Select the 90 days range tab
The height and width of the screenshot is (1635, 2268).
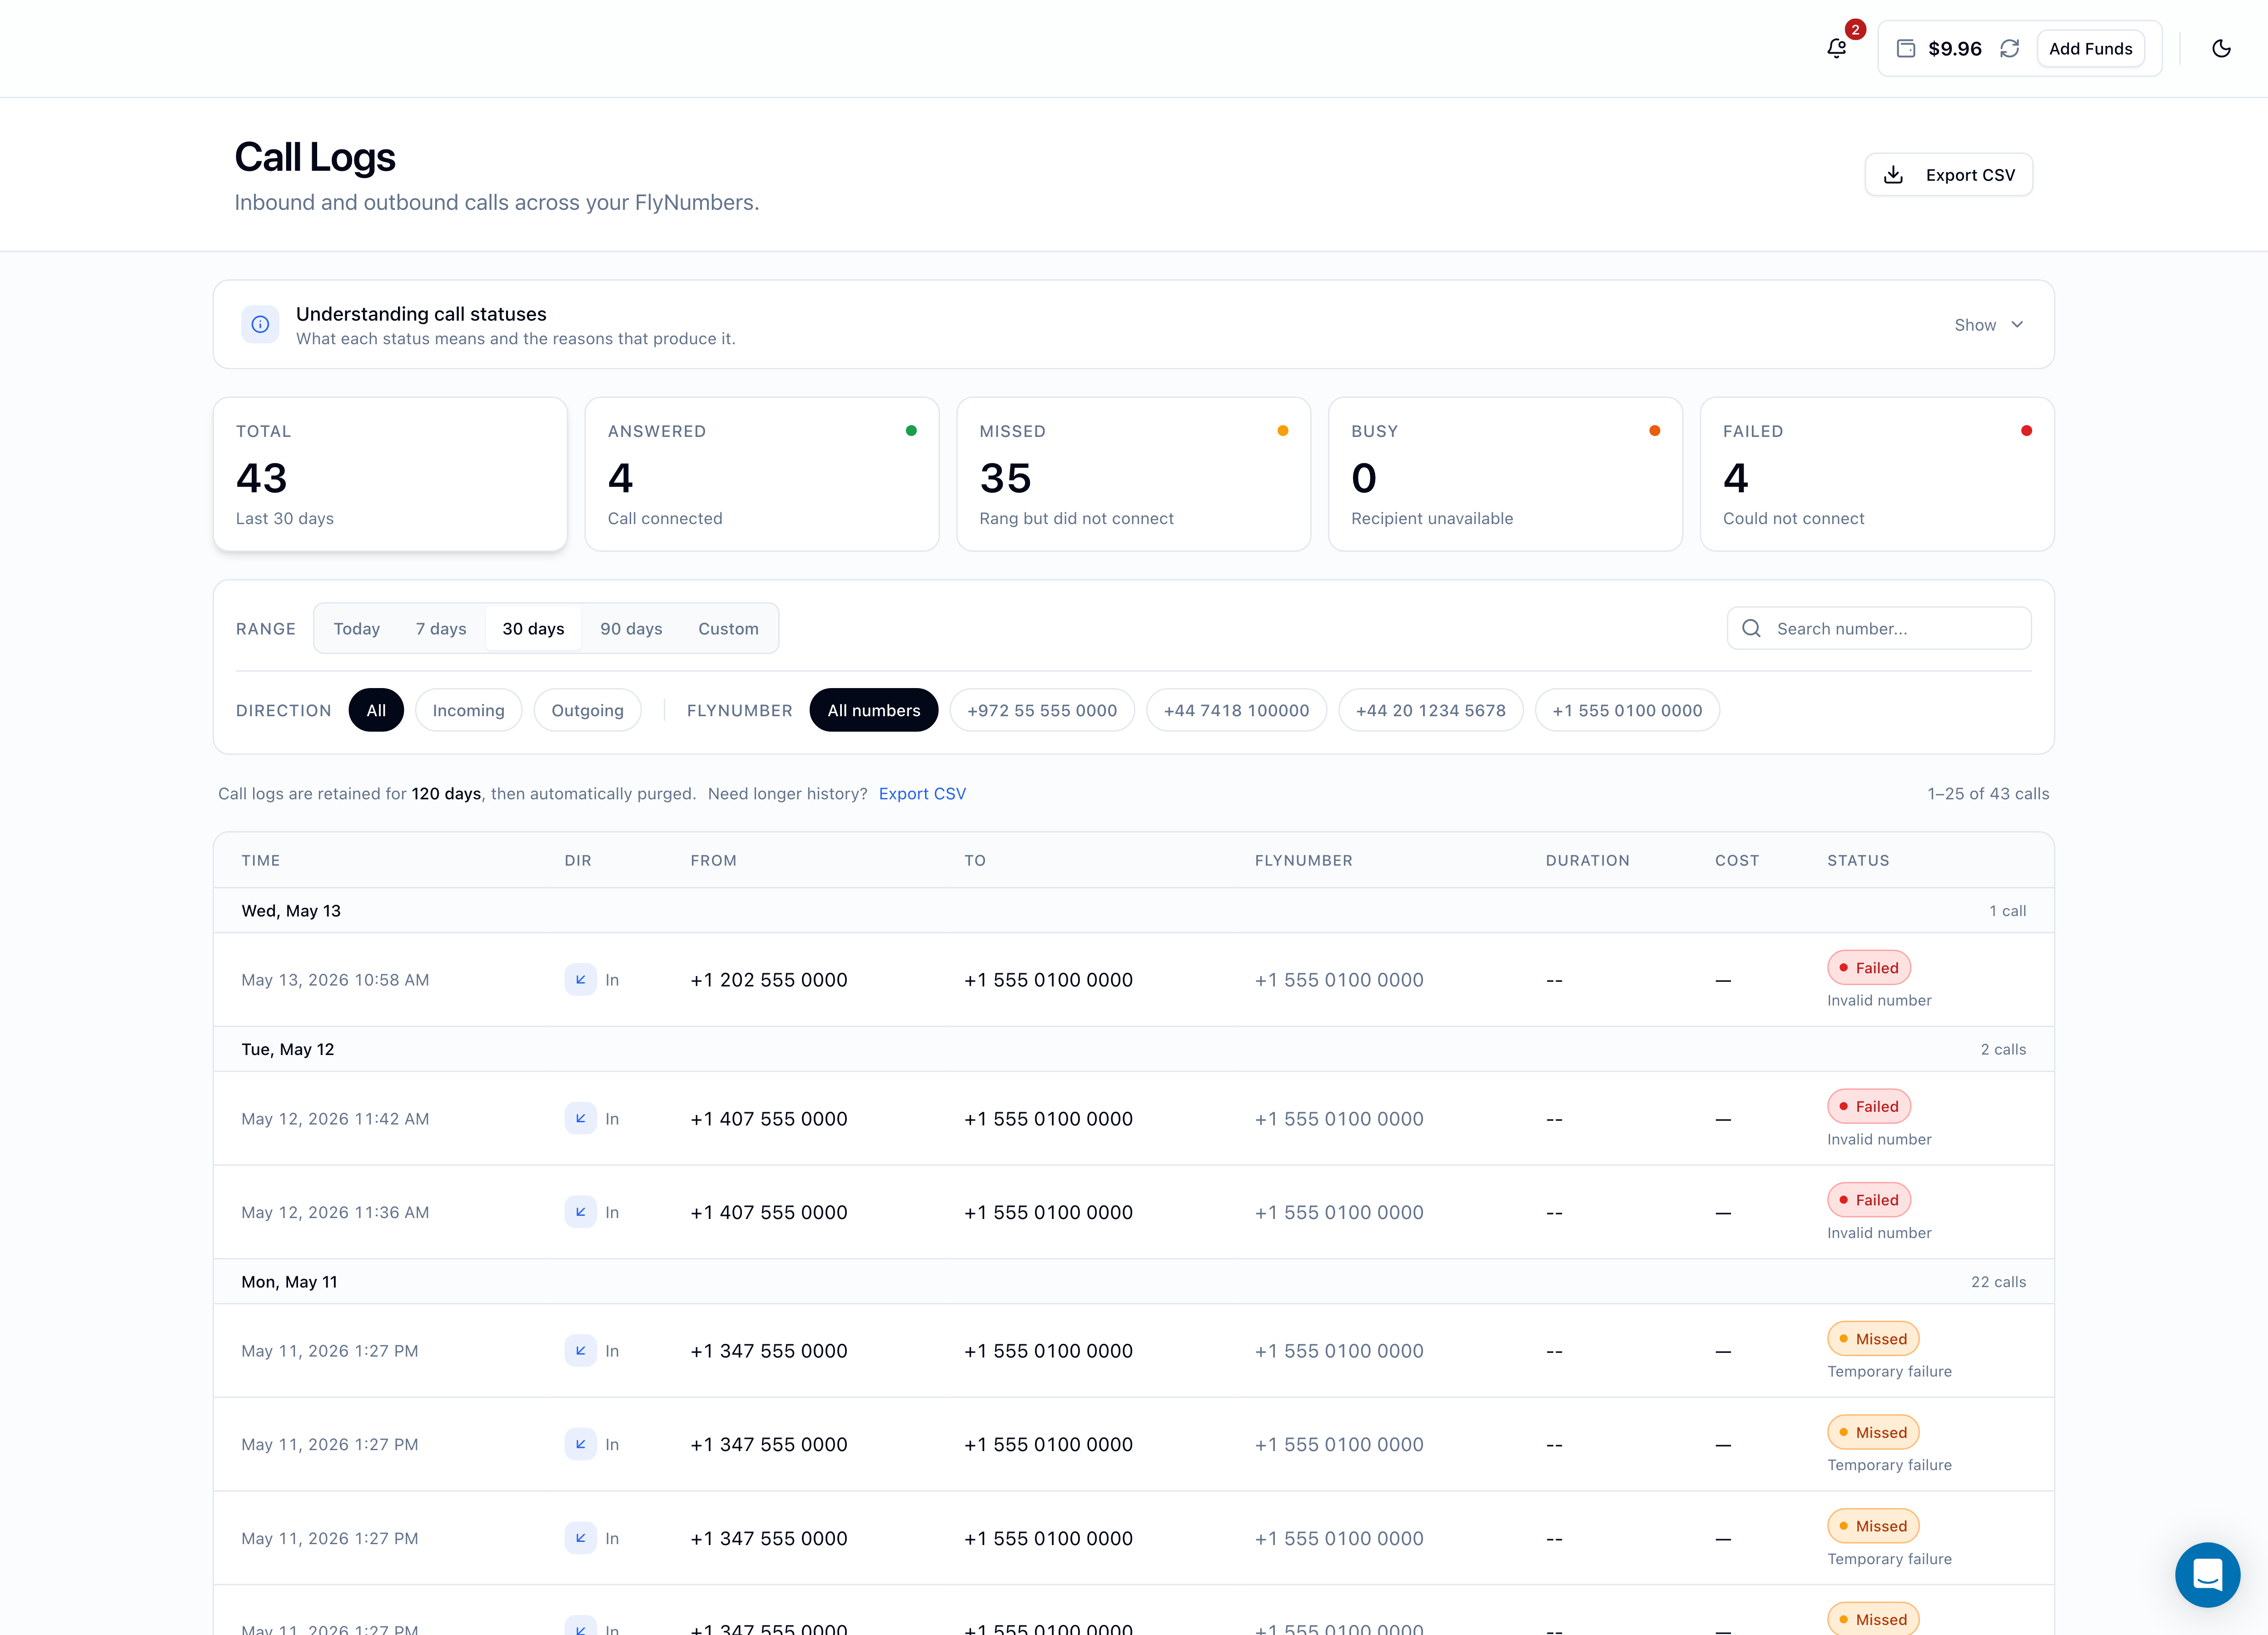click(x=631, y=629)
